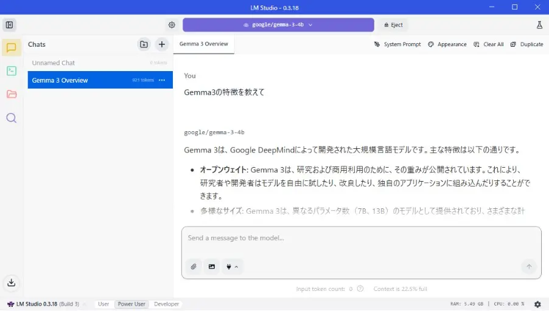This screenshot has width=549, height=311.
Task: Minimize the LM Studio window
Action: (x=492, y=7)
